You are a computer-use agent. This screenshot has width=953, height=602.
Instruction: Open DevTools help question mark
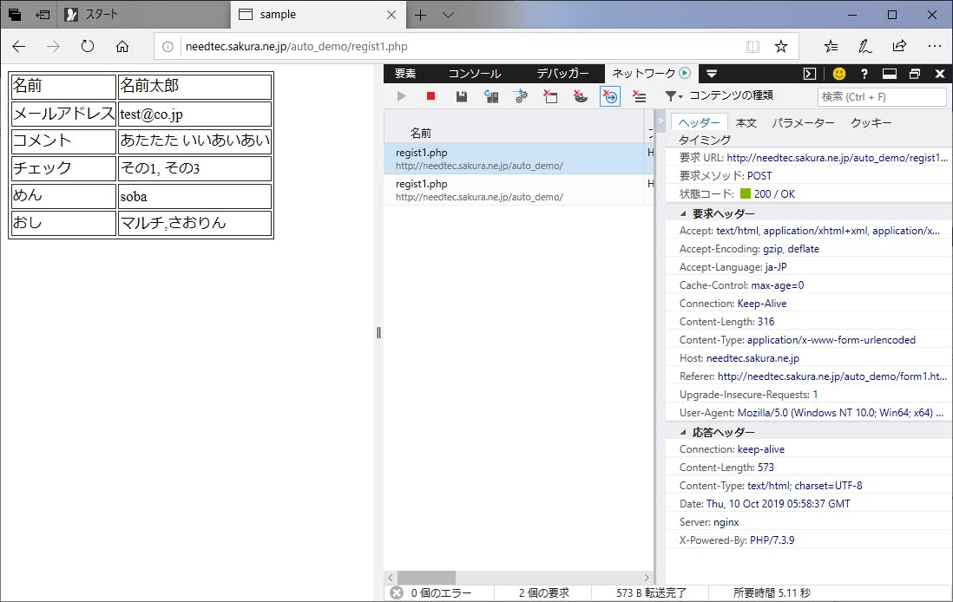coord(864,74)
